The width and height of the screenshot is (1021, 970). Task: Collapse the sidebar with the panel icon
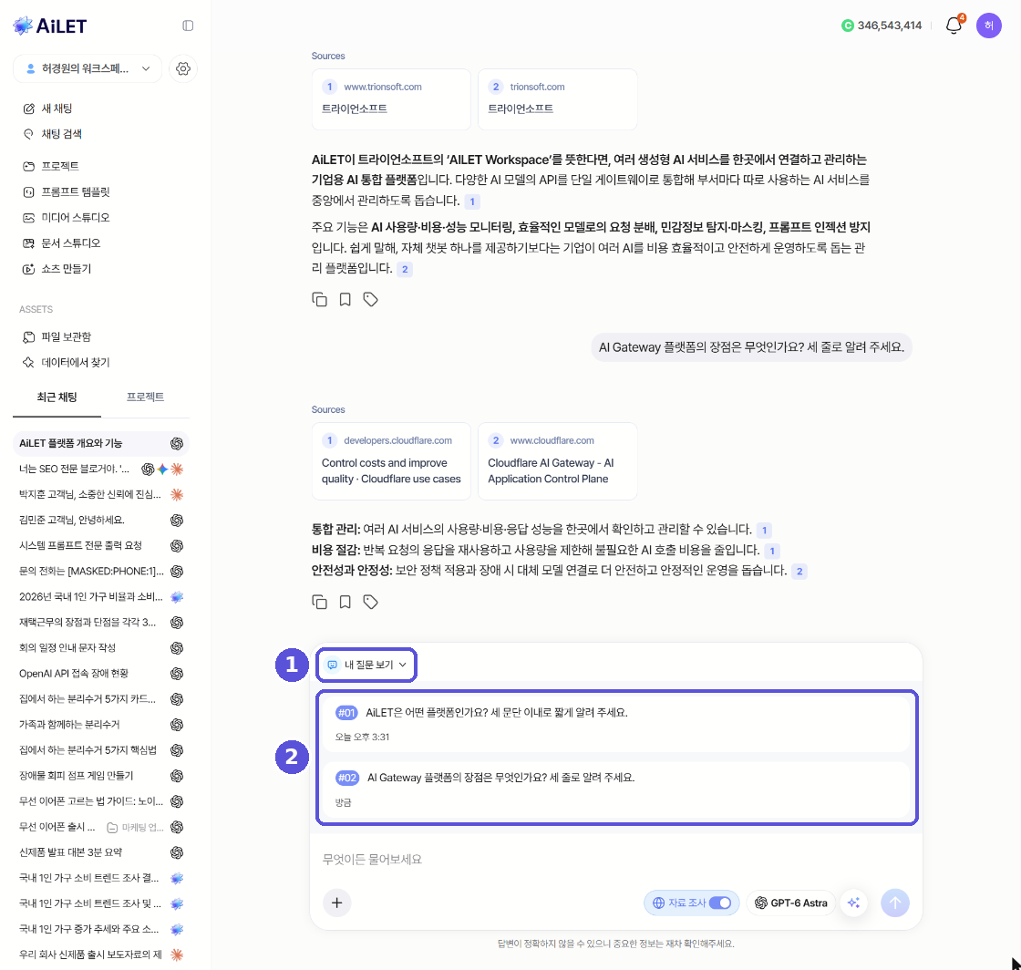pyautogui.click(x=188, y=26)
